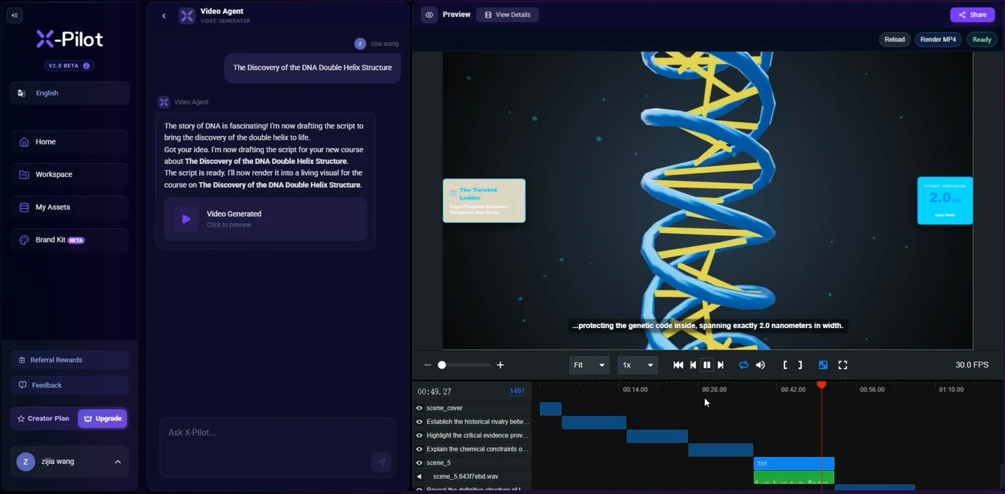Open My Assets in the sidebar
The height and width of the screenshot is (494, 1005).
click(69, 207)
